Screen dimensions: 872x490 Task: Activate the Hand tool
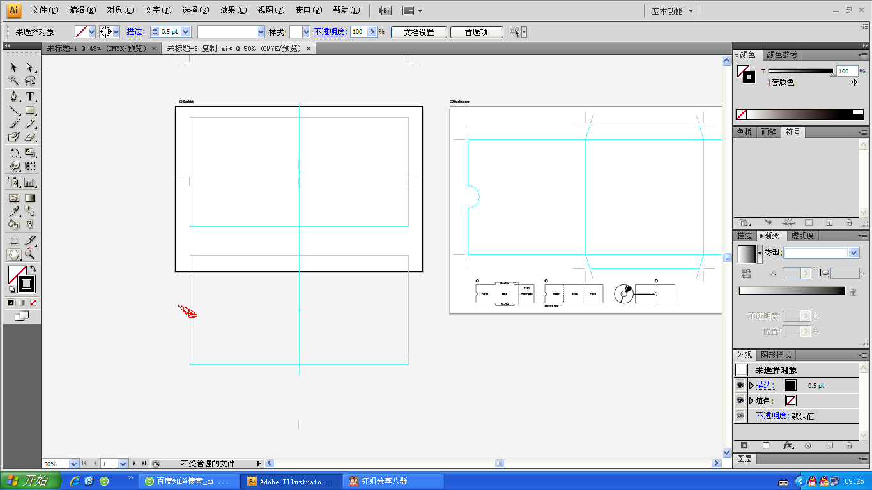tap(14, 254)
